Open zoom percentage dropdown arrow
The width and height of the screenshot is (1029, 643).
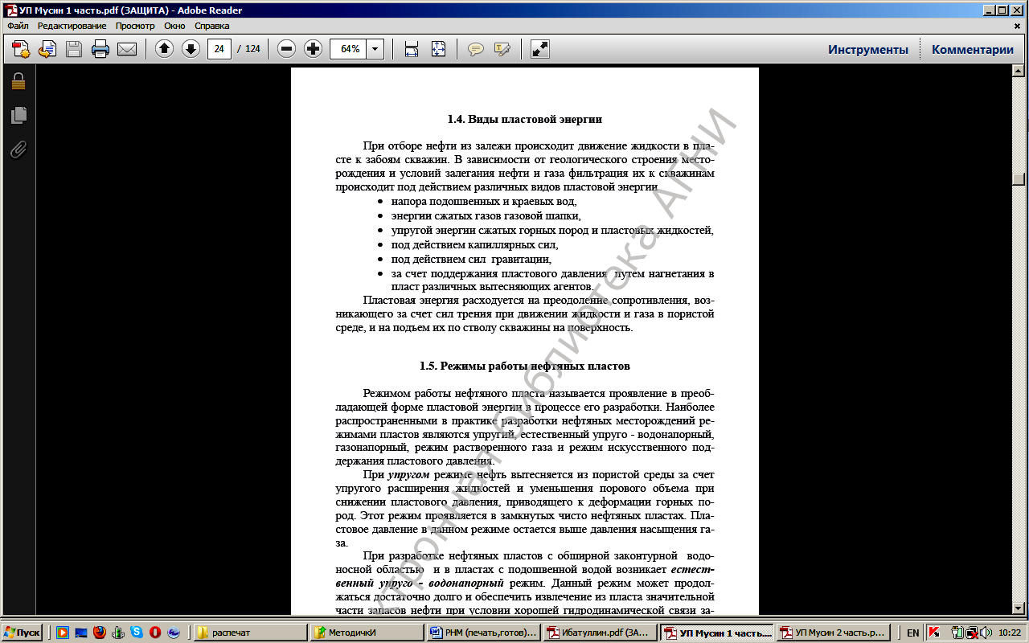point(375,49)
